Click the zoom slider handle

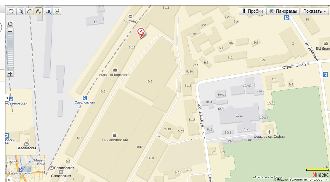coord(10,66)
